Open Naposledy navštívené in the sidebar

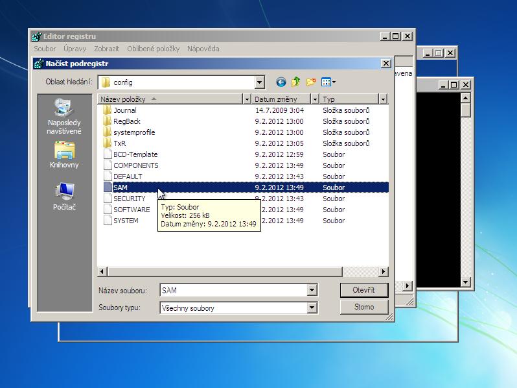tap(64, 117)
